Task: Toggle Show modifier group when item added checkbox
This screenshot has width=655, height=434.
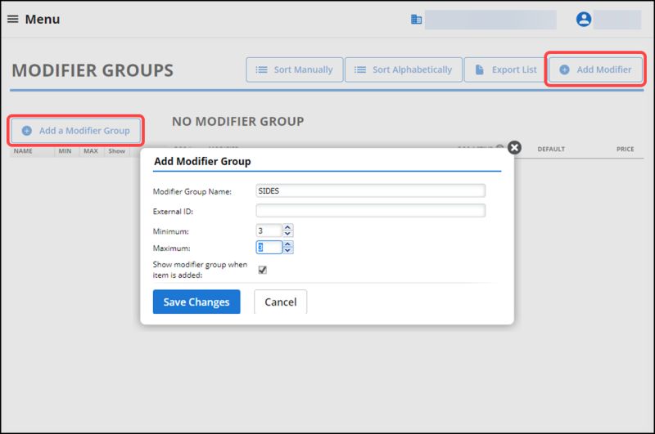Action: tap(262, 270)
